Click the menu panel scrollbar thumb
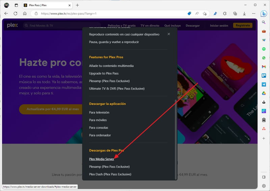Screen dimensions: 270x191 175,139
